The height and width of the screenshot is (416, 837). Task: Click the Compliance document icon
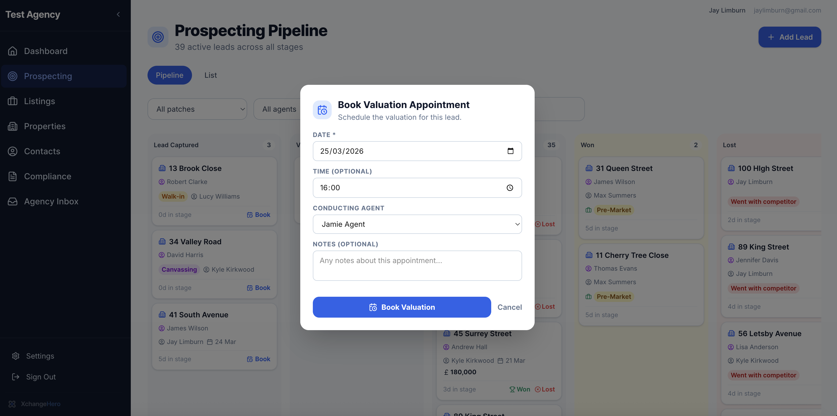[12, 176]
